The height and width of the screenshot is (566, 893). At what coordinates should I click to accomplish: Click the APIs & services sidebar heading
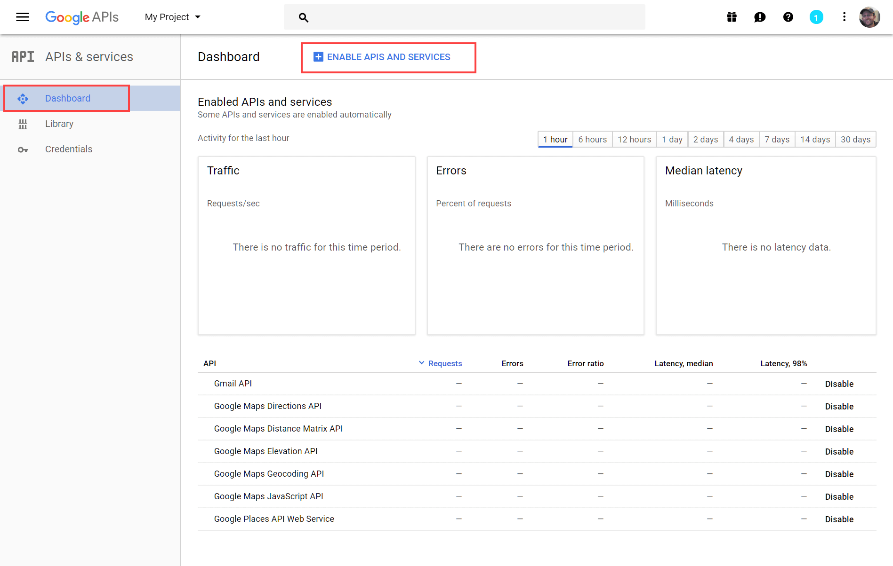(89, 57)
